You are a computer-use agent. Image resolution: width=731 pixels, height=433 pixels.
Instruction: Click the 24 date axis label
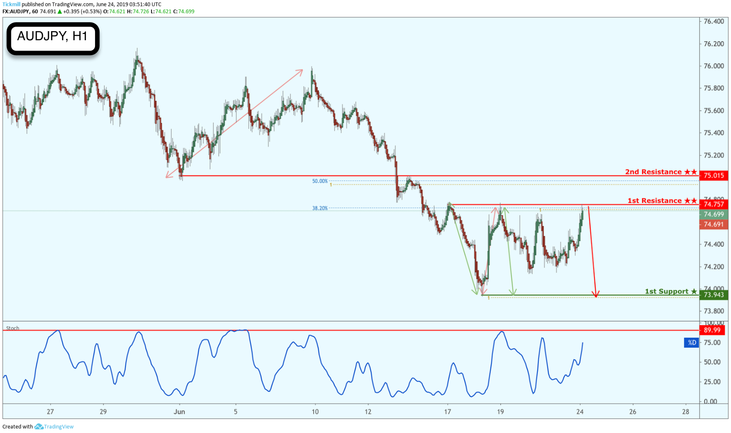[580, 412]
